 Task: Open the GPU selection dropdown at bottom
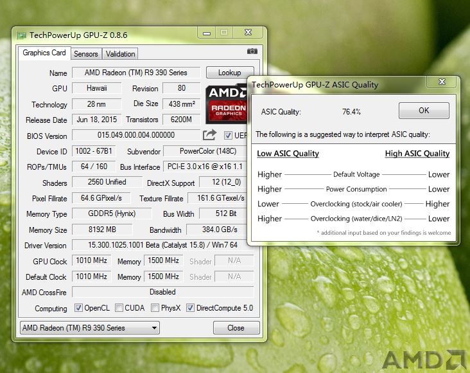point(90,327)
